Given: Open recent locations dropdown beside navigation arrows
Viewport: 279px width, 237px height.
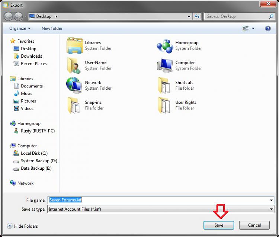Looking at the screenshot, I should pos(25,16).
